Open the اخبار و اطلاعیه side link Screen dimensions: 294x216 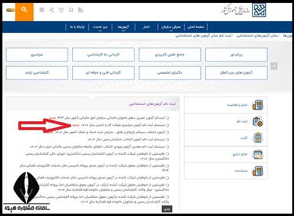tap(237, 105)
